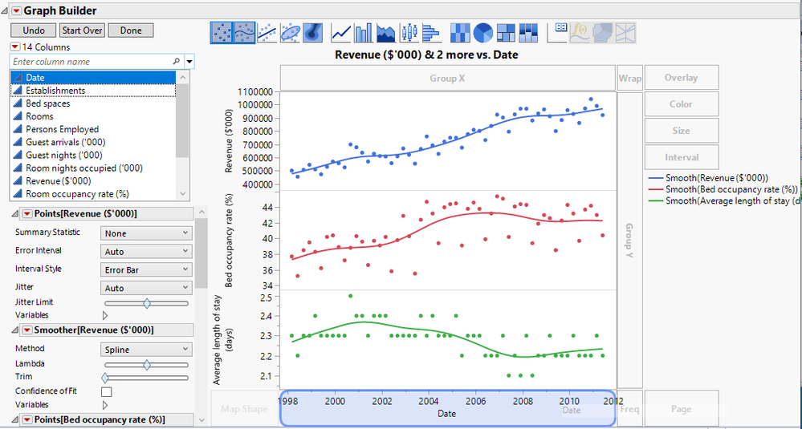Viewport: 802px width, 429px height.
Task: Adjust the Lambda slider handle
Action: (147, 365)
